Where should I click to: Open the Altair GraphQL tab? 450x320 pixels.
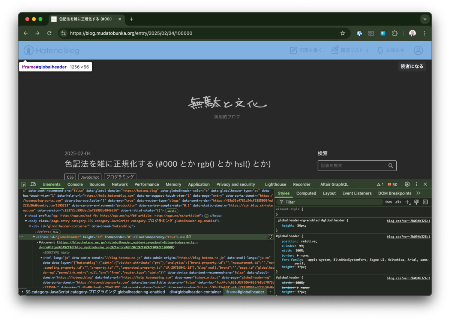tap(334, 184)
